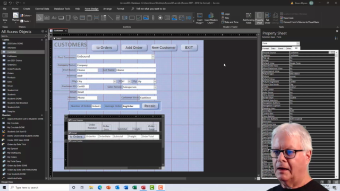Screen dimensions: 340x191
Task: Click the 'to Orders' form button
Action: tap(104, 48)
